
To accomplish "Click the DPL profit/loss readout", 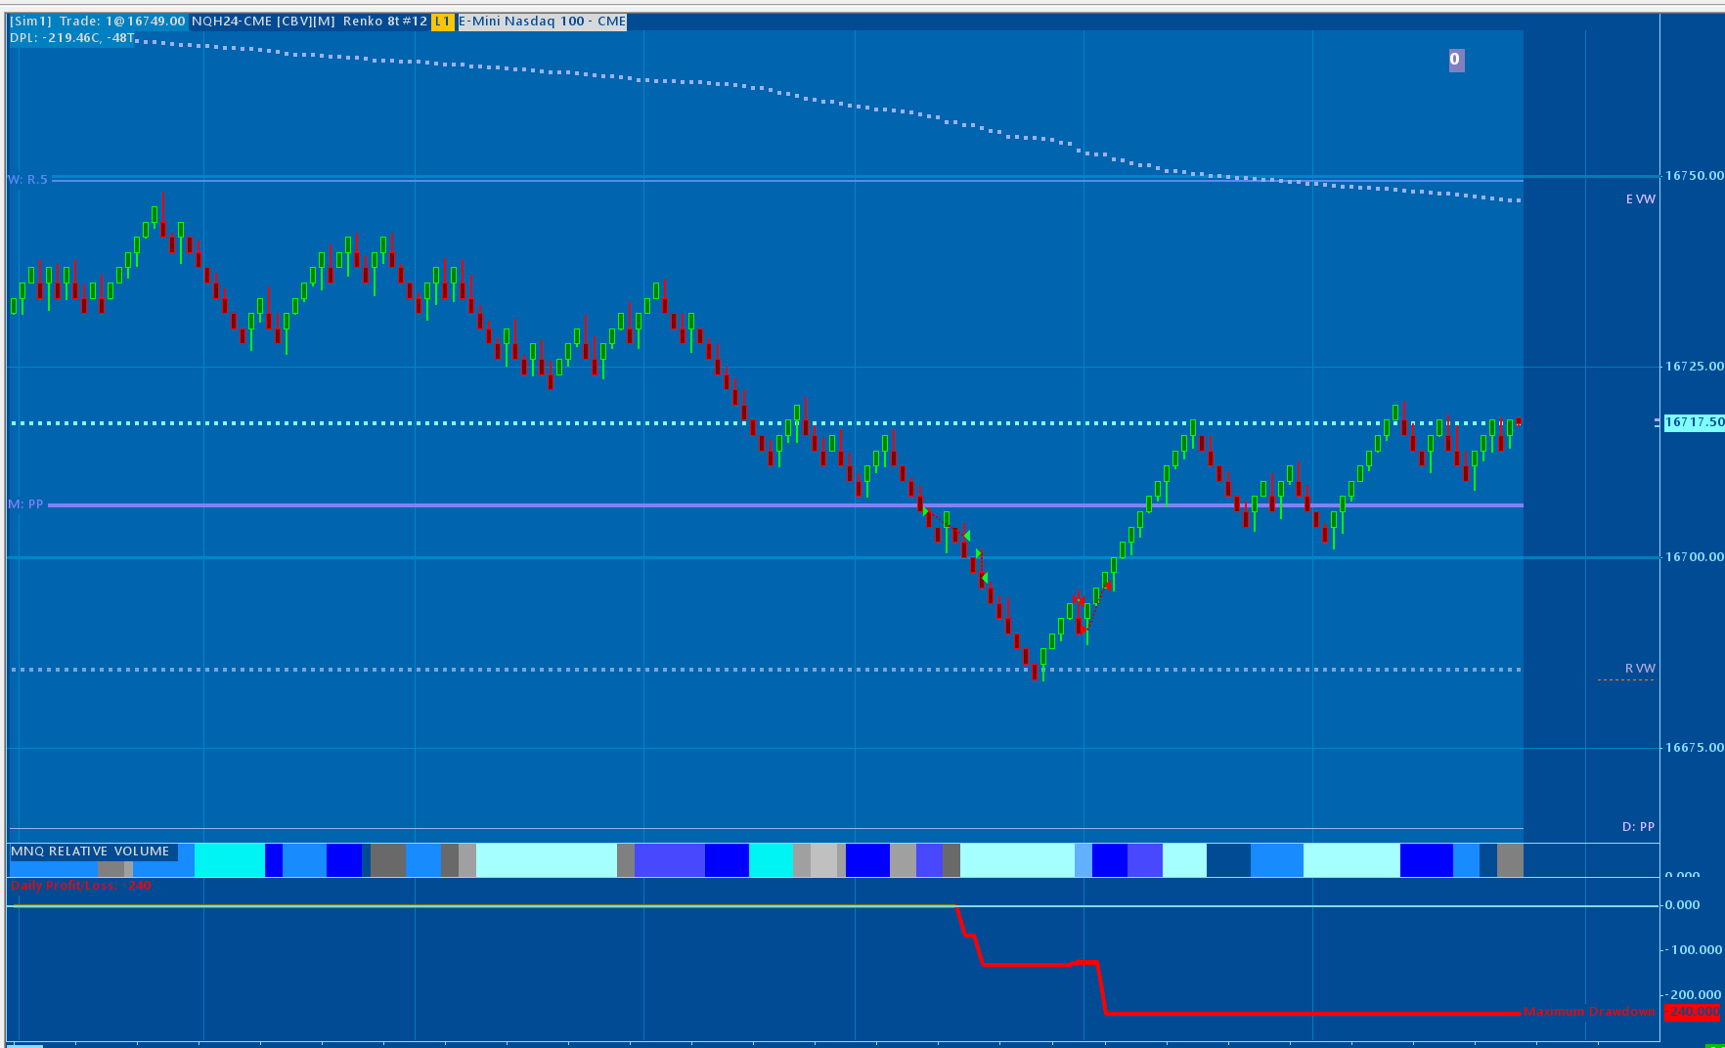I will (x=72, y=38).
